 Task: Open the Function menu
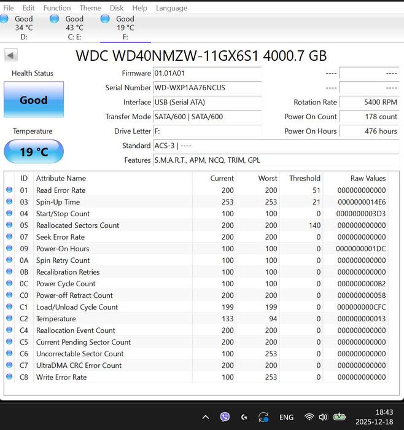click(57, 8)
